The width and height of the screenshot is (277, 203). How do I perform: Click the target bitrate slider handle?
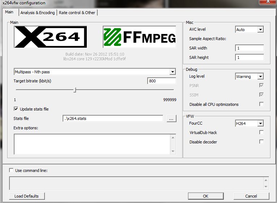(x=75, y=90)
